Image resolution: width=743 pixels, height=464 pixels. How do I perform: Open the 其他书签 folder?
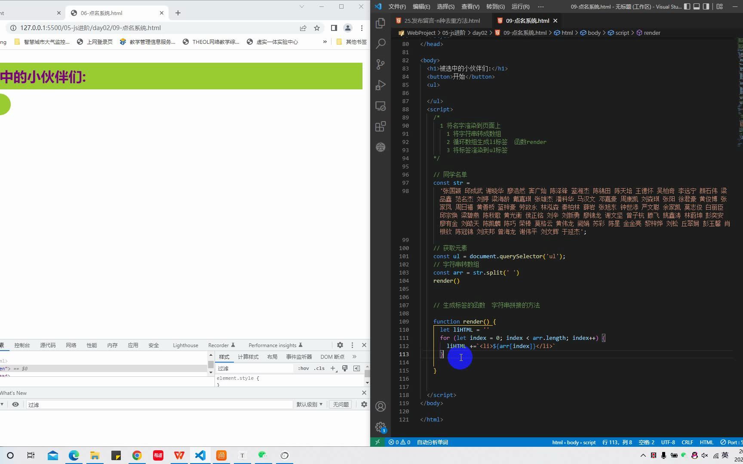[352, 42]
